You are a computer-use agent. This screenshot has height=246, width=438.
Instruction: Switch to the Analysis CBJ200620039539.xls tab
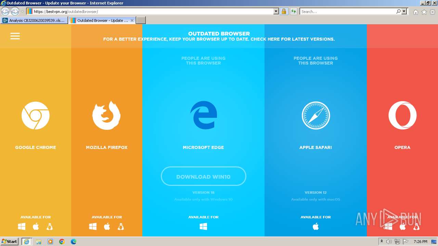(34, 20)
